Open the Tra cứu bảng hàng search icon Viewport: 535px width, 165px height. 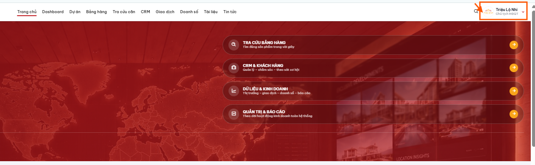[234, 45]
